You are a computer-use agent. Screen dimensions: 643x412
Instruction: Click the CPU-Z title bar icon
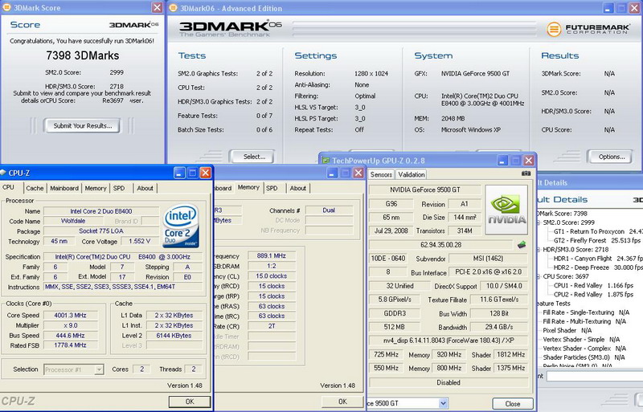click(x=3, y=173)
